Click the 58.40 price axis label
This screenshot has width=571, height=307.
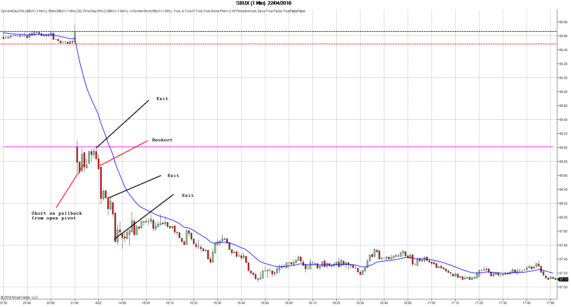click(563, 189)
